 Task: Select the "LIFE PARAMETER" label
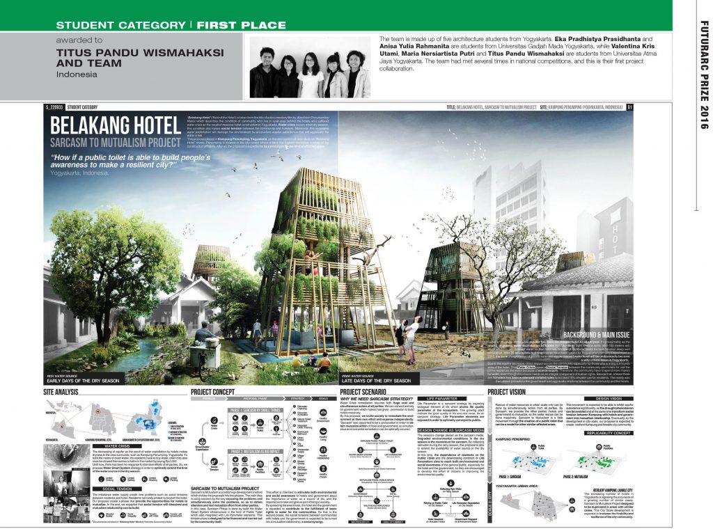coord(441,399)
